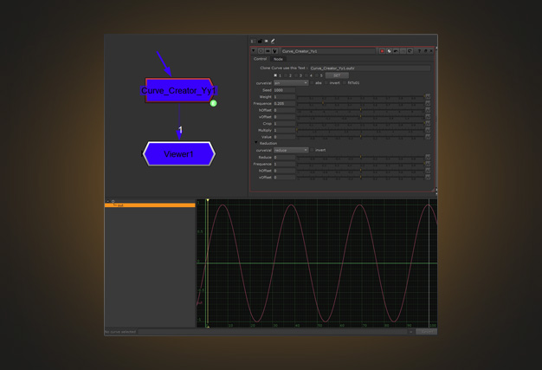The height and width of the screenshot is (370, 542).
Task: Click the animation curve icon beside Weight slider
Action: tap(428, 97)
